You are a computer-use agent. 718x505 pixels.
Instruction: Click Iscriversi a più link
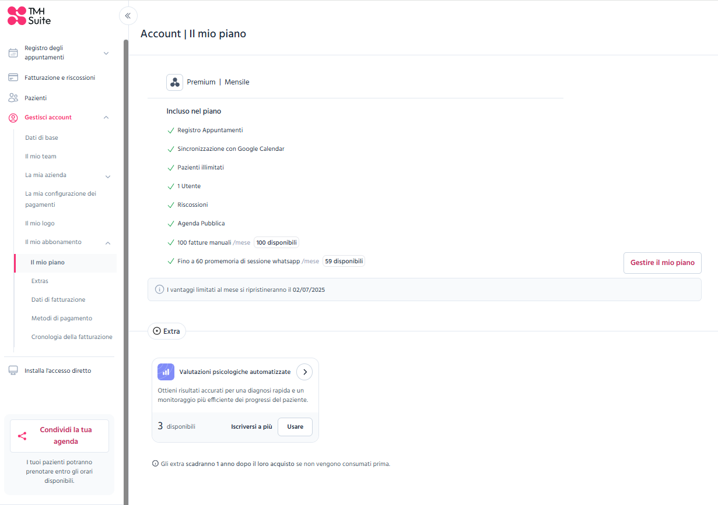[251, 427]
